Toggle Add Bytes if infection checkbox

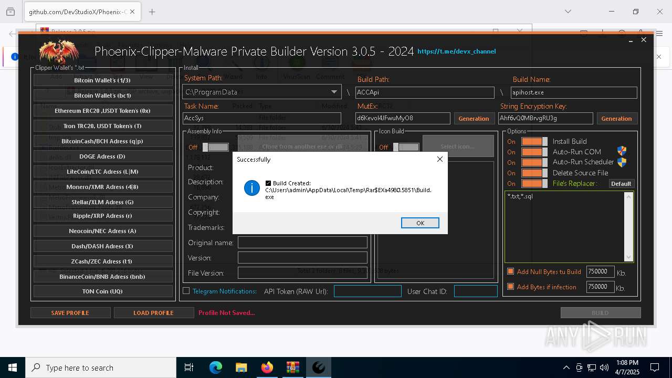coord(510,287)
